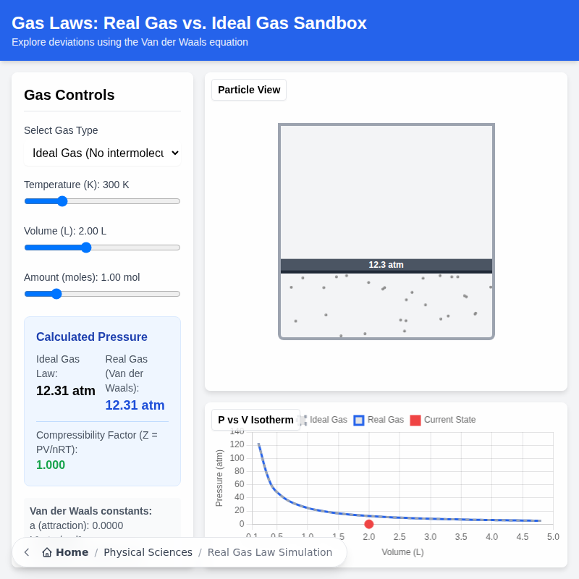Click the back chevron in the breadcrumb bar

[26, 551]
